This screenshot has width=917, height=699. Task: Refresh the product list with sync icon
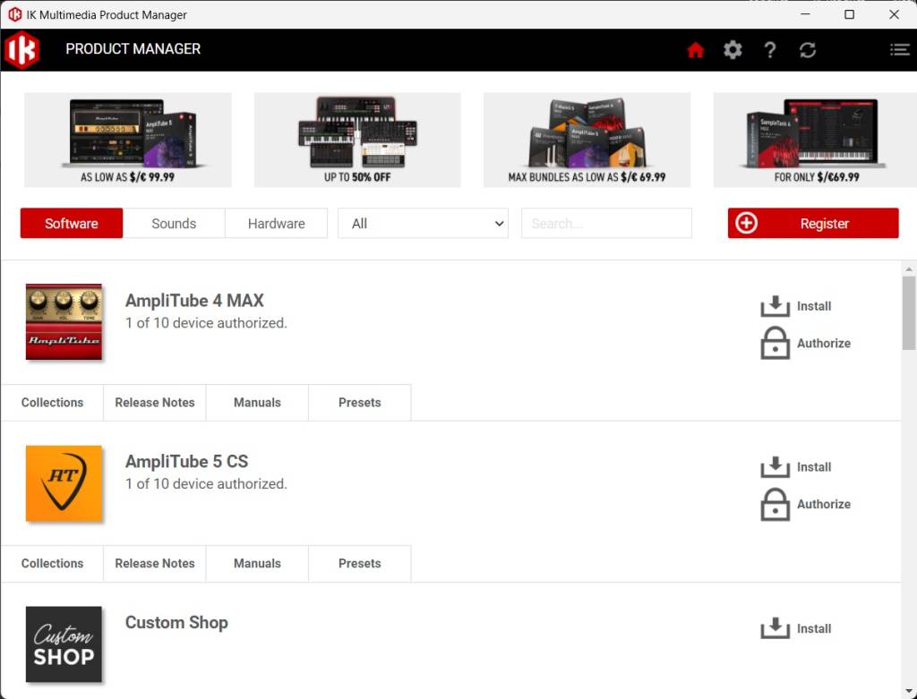coord(808,50)
